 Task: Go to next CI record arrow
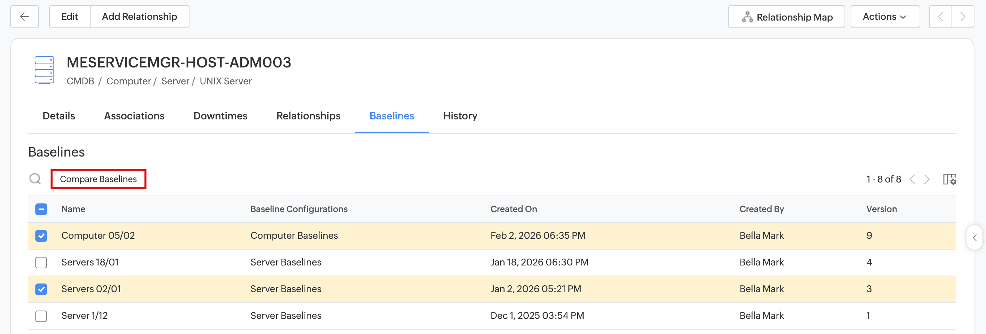point(962,17)
